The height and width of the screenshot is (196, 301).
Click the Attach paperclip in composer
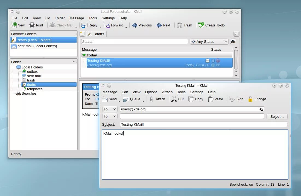pyautogui.click(x=157, y=99)
